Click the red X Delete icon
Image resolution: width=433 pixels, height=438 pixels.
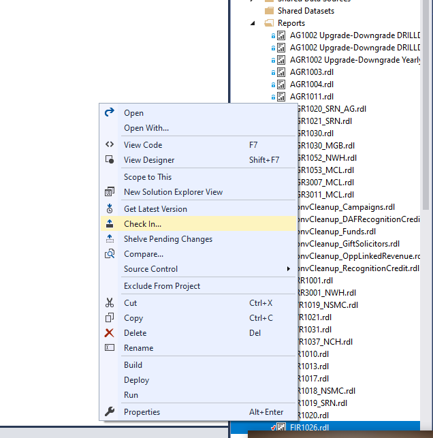point(110,333)
